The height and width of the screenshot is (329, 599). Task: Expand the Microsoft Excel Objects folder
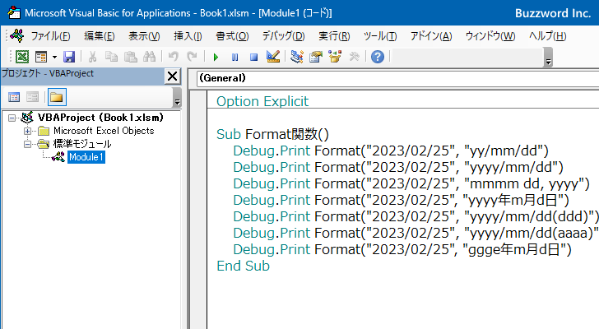point(27,132)
